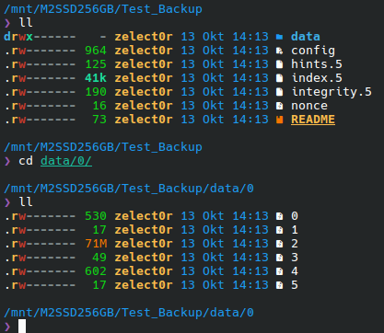Click the first /mnt/M2SSD256GB/Test_Backup path line

point(103,9)
